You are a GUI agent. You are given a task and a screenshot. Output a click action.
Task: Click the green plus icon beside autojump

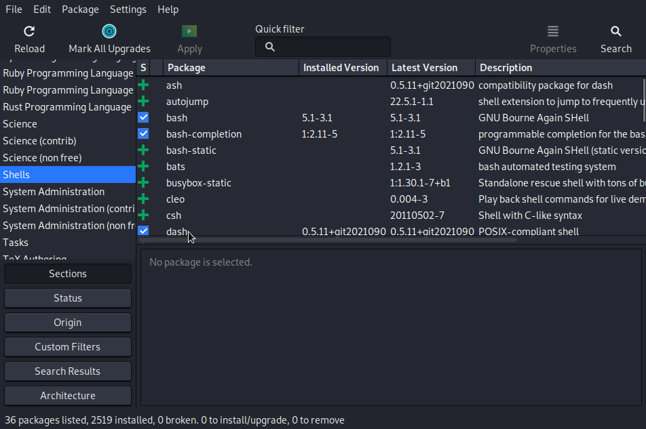tap(144, 101)
